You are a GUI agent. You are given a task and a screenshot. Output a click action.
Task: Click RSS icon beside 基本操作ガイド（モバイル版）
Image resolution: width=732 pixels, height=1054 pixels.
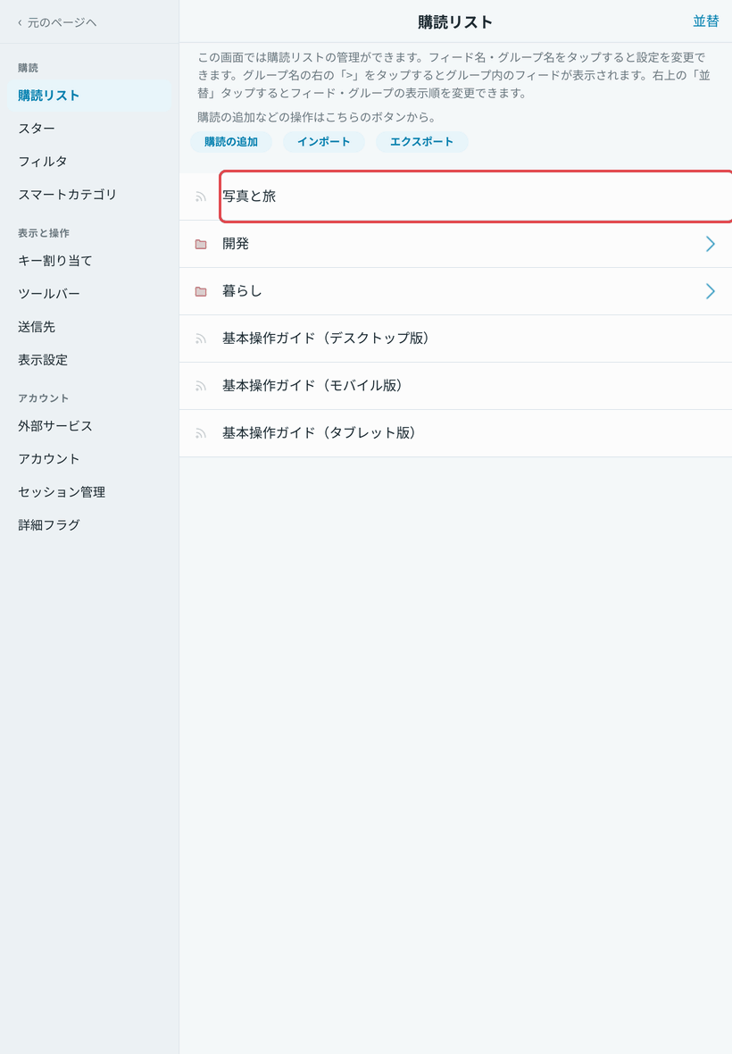[x=200, y=386]
